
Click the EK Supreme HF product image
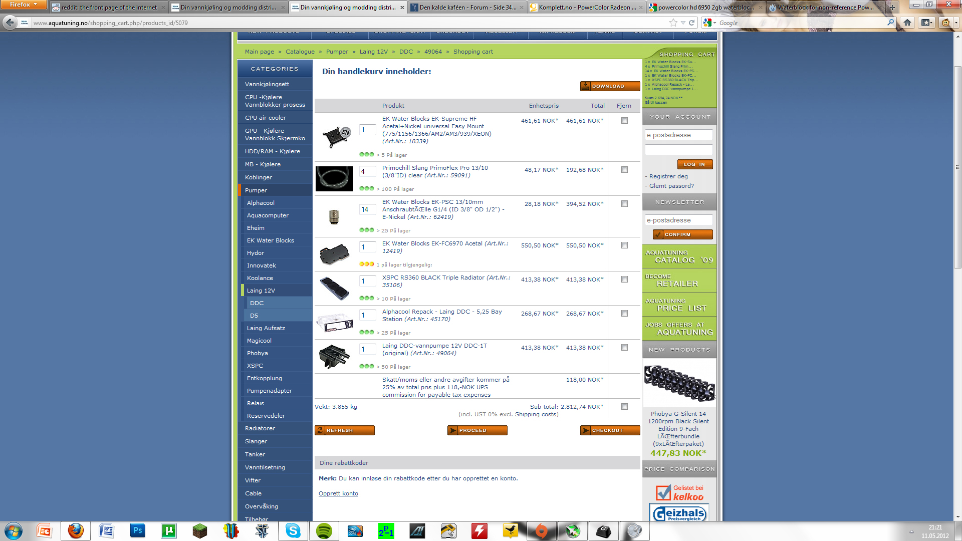click(x=336, y=136)
